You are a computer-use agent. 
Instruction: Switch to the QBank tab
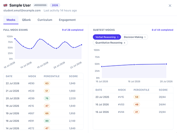pos(27,20)
